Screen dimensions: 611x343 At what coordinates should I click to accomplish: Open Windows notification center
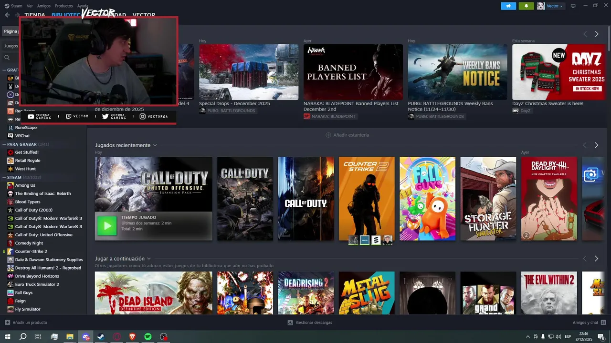click(601, 337)
